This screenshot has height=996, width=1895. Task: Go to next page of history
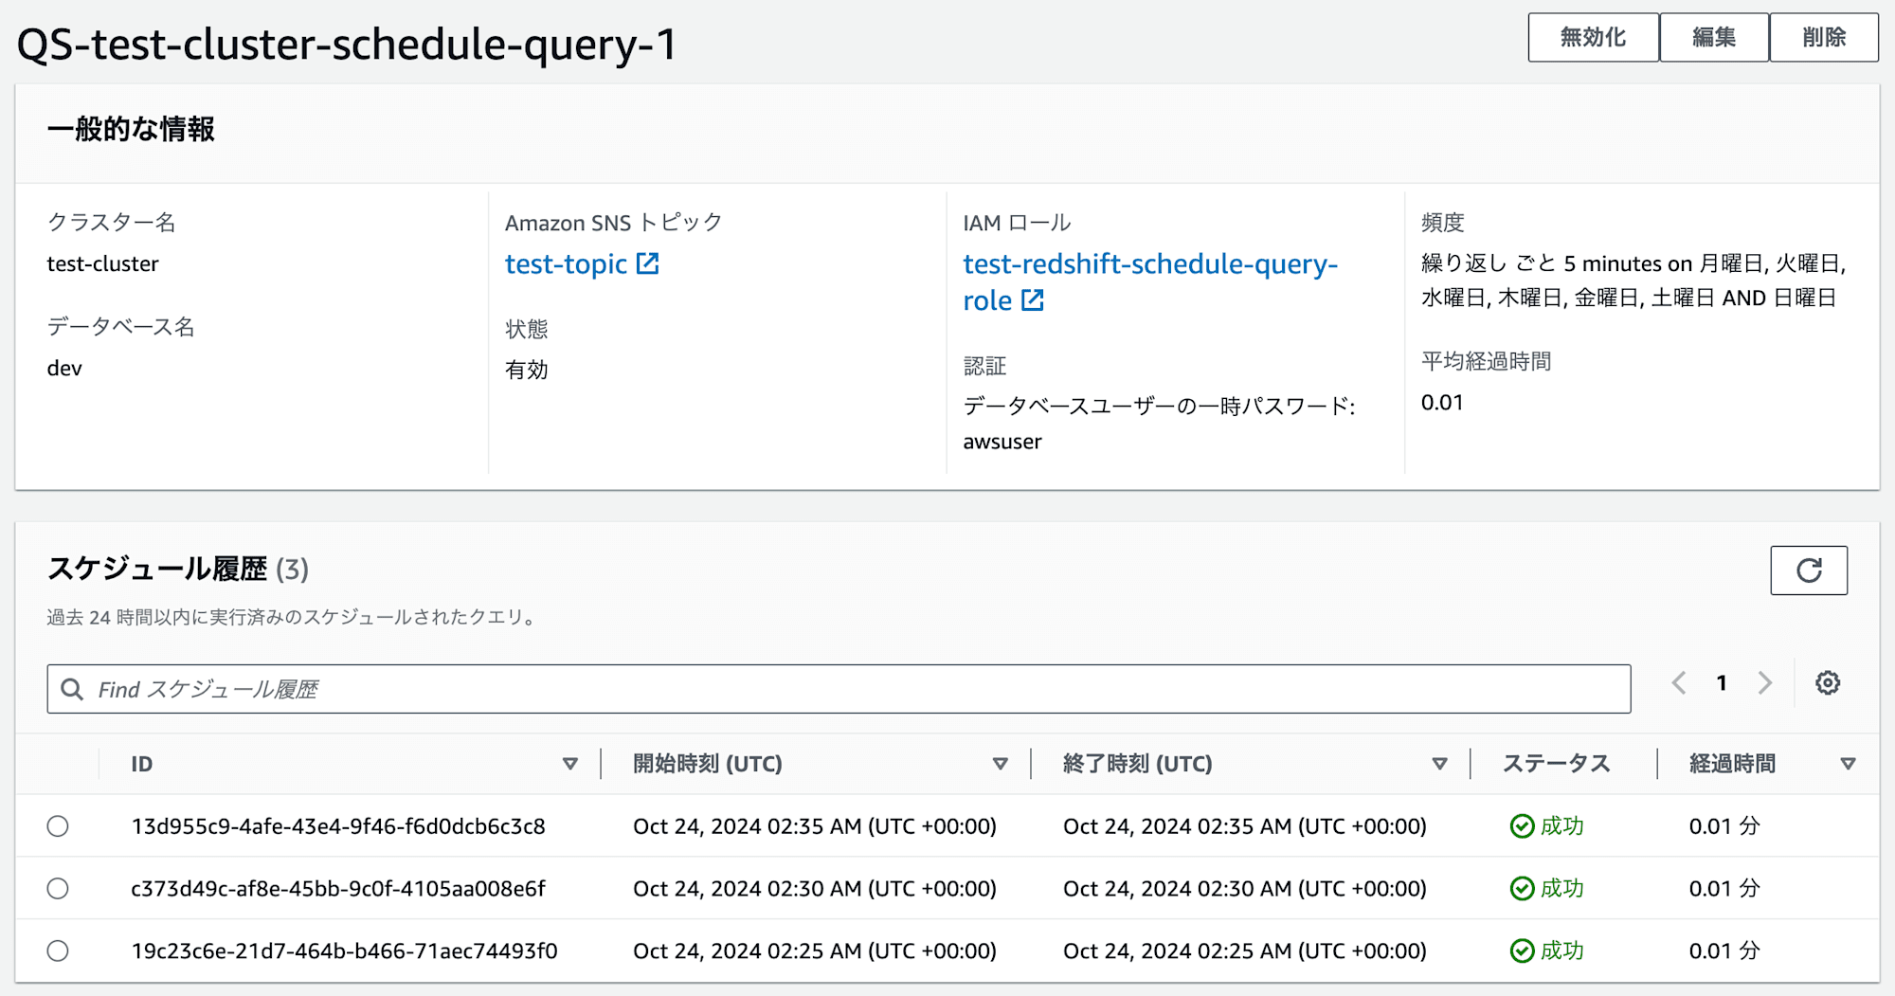pyautogui.click(x=1764, y=683)
